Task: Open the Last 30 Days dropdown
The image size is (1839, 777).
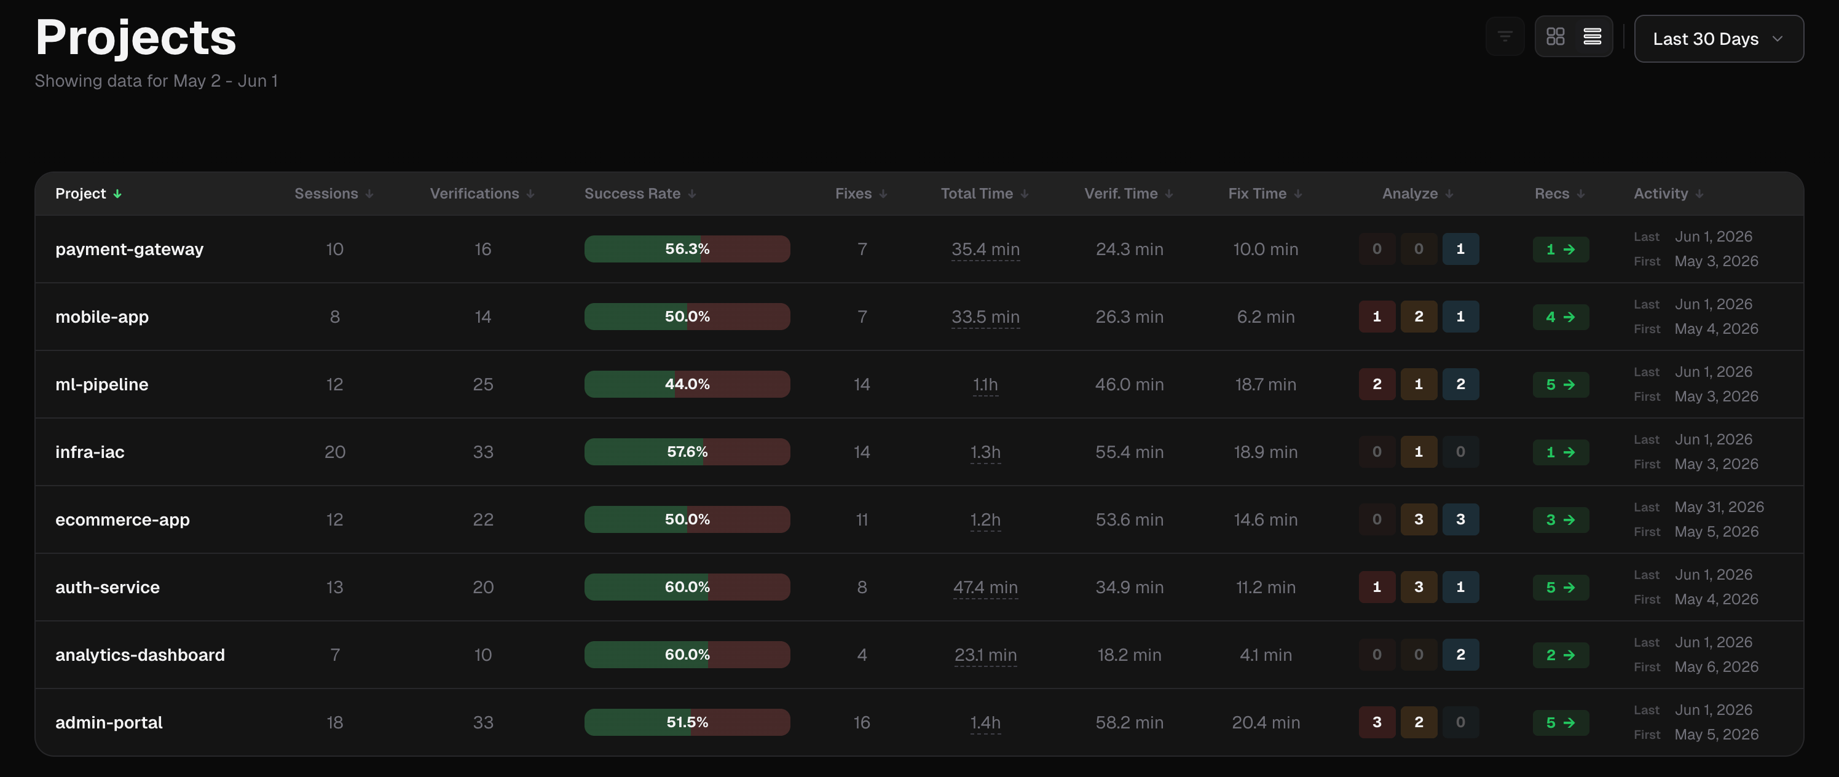Action: coord(1719,39)
